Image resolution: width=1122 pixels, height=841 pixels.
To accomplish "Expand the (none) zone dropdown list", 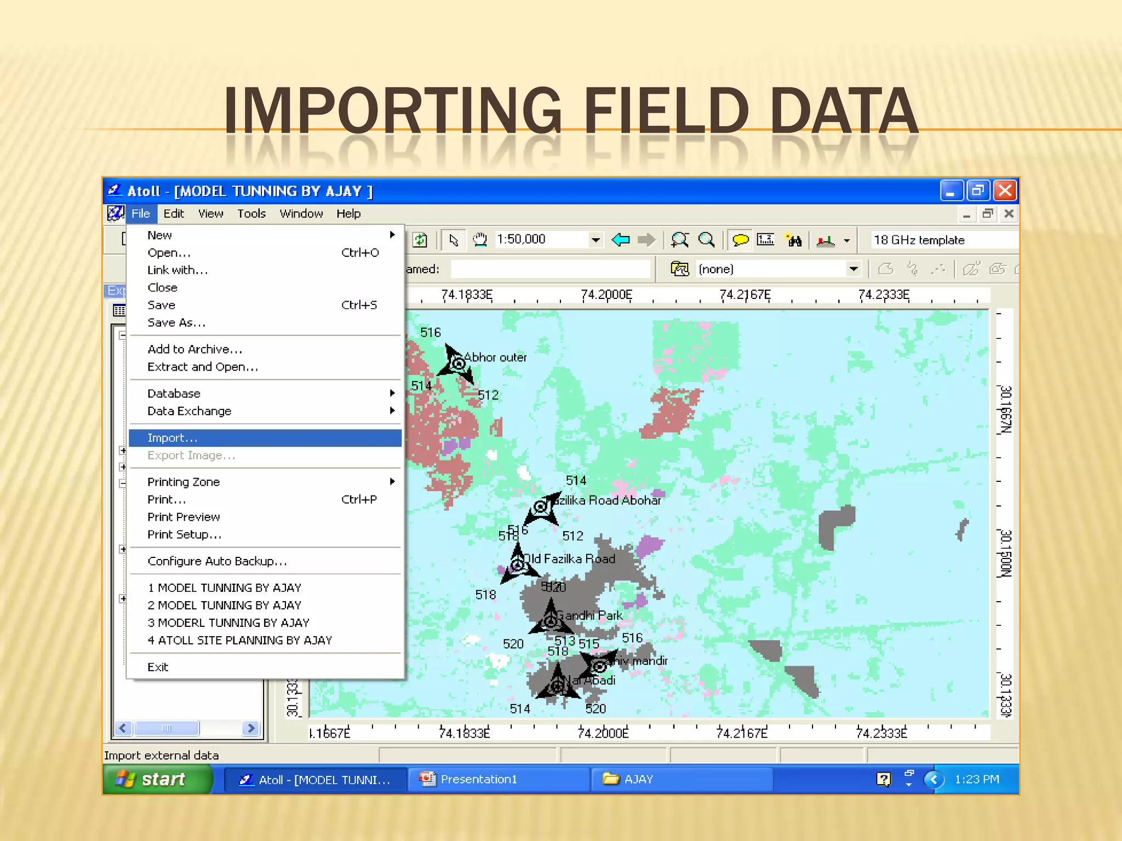I will [853, 269].
